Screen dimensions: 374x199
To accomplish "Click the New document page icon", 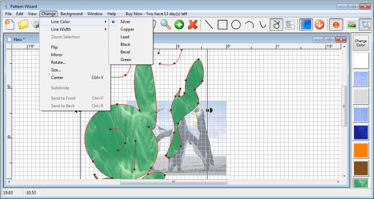I will pyautogui.click(x=10, y=40).
